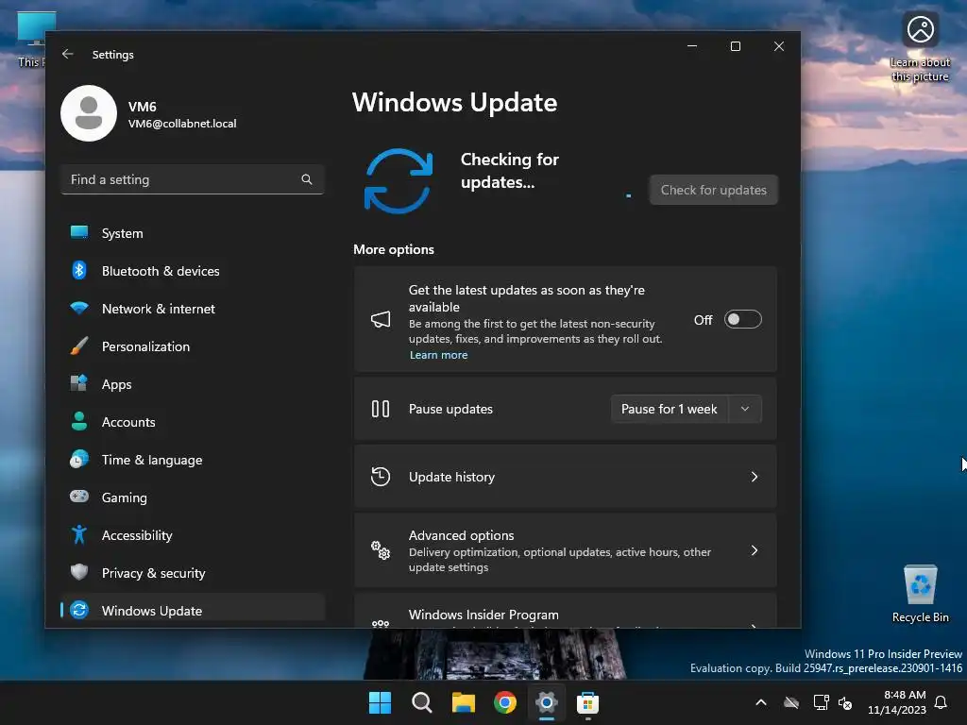Image resolution: width=967 pixels, height=725 pixels.
Task: Click the OneDrive cloud tray icon
Action: point(791,702)
